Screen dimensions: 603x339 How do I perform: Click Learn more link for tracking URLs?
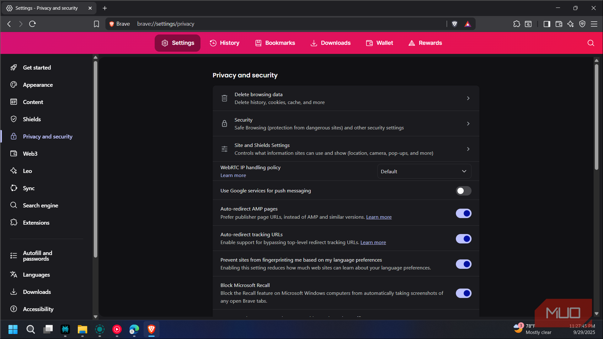[373, 243]
